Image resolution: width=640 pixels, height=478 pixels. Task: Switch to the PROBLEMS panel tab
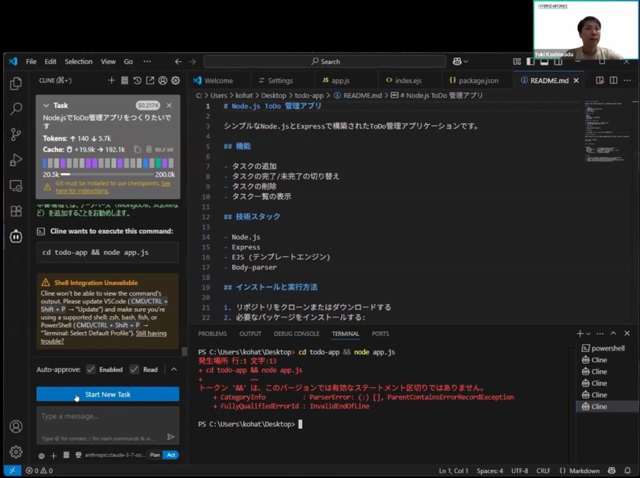212,334
